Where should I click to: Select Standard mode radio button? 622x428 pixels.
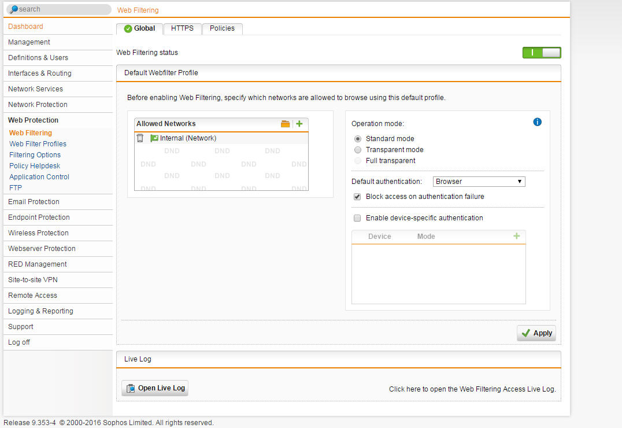click(x=358, y=139)
